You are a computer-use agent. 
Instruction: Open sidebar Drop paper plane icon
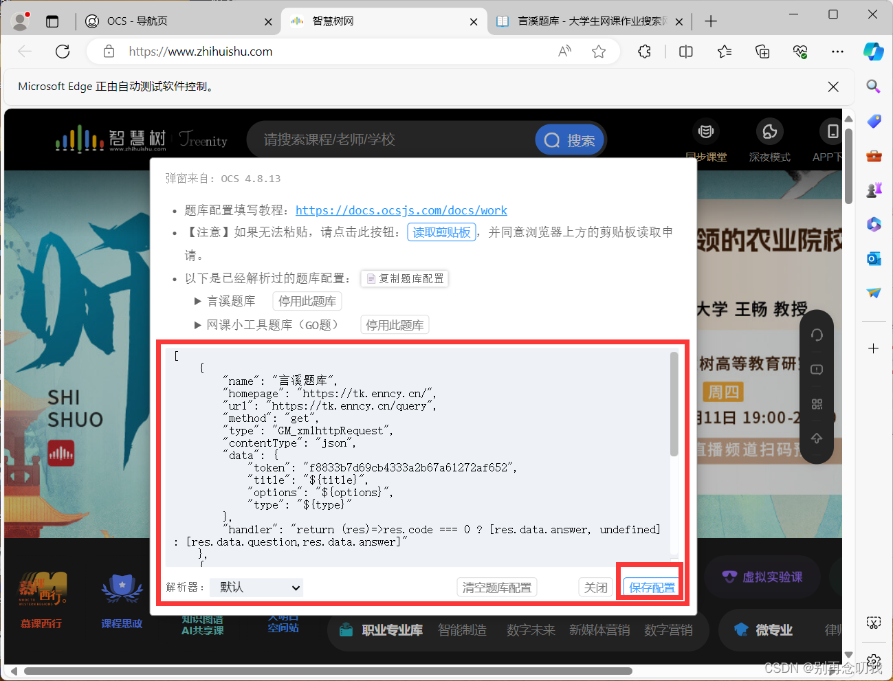(x=874, y=293)
